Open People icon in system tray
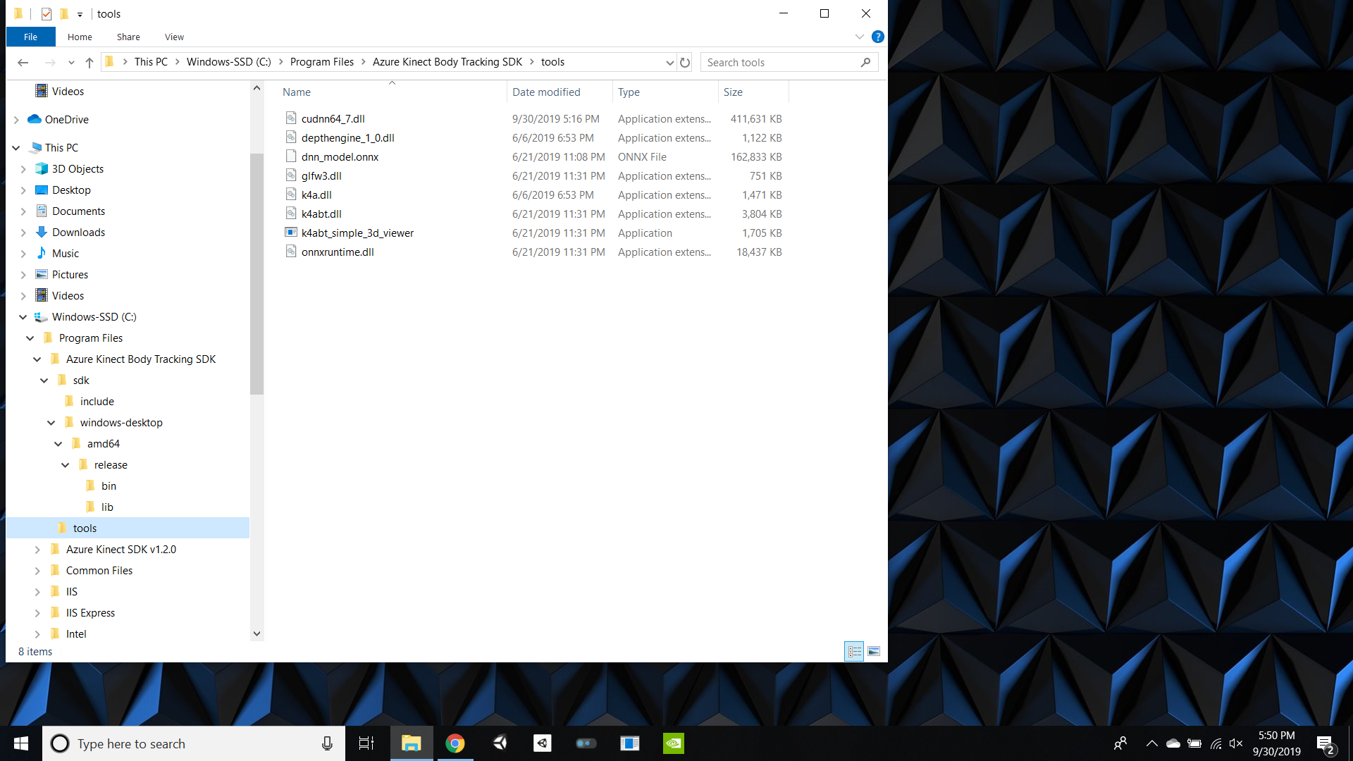Screen dimensions: 1353x761 pyautogui.click(x=1120, y=743)
